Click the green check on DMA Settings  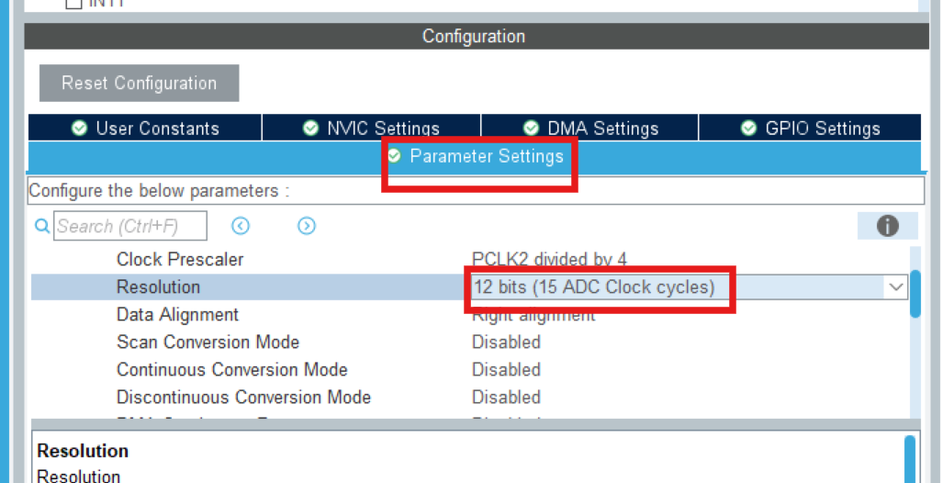[531, 129]
